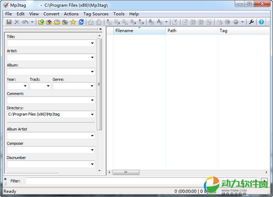Click Text file - Tag converter icon

133,22
